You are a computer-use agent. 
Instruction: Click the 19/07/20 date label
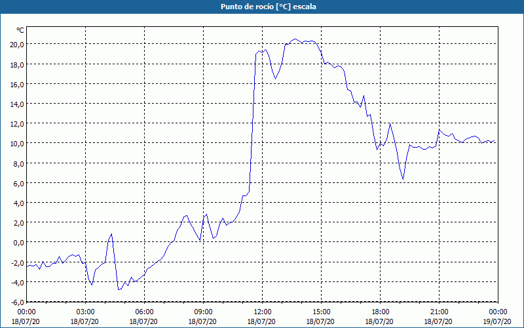[498, 321]
